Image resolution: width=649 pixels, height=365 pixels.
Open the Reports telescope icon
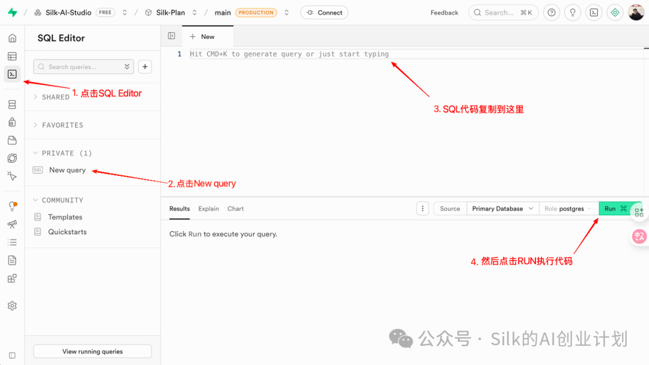(x=13, y=224)
